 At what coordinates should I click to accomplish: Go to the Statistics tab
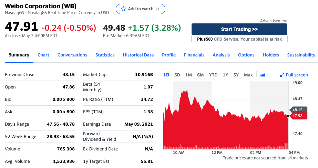pos(105,55)
